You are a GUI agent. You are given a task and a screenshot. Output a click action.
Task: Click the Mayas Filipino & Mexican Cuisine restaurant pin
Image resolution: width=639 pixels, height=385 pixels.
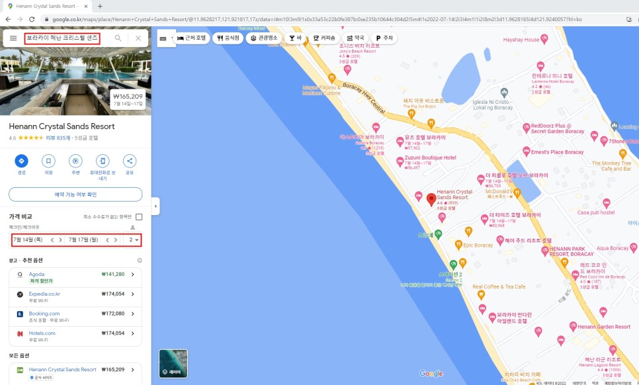331,77
